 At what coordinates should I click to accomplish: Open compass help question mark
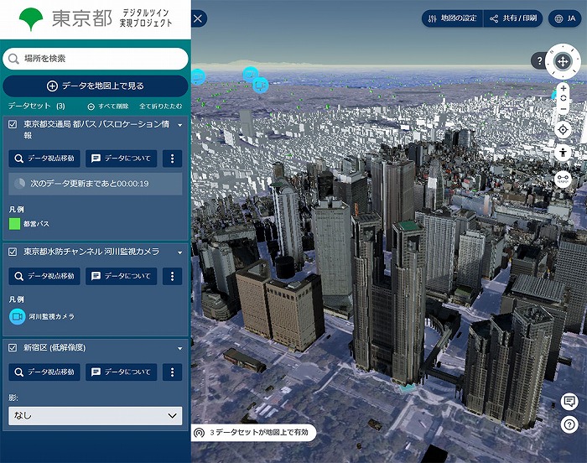point(539,60)
